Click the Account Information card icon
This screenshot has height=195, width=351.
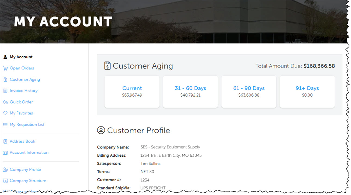pyautogui.click(x=5, y=152)
